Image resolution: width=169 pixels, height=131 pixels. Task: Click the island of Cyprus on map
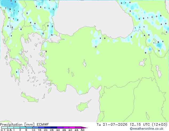coord(83,106)
